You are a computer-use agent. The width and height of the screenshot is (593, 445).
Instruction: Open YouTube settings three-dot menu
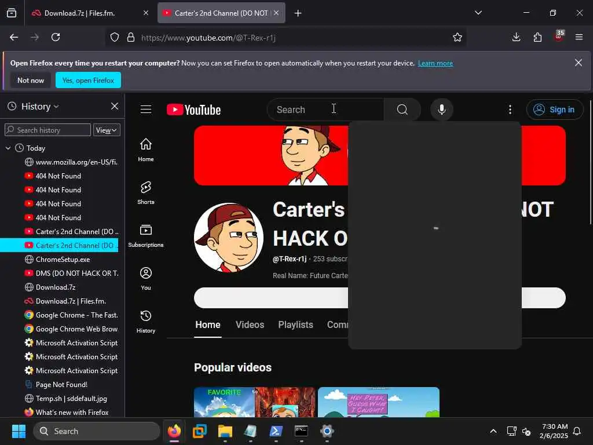510,110
